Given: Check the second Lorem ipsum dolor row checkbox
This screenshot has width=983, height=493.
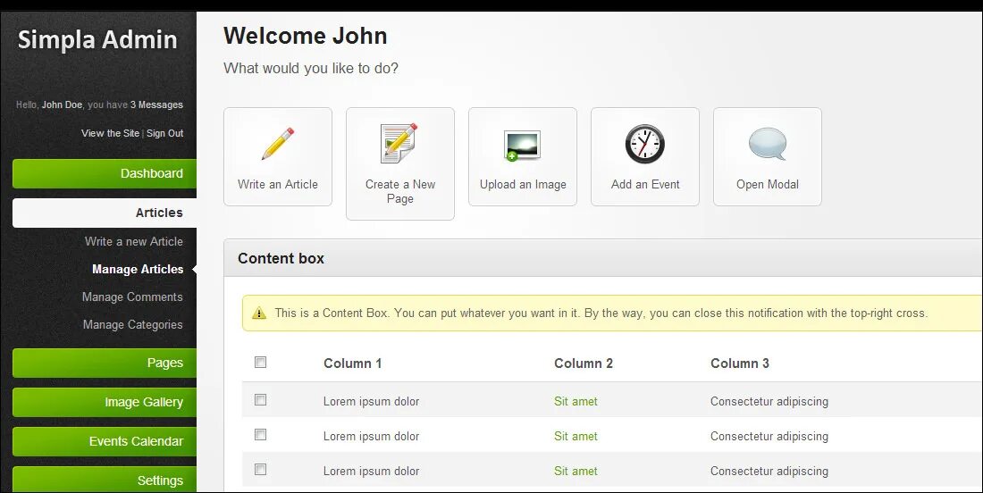Looking at the screenshot, I should click(x=260, y=435).
